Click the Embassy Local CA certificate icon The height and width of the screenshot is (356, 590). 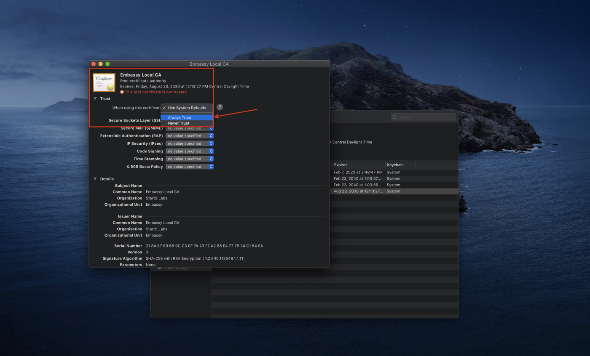point(104,82)
